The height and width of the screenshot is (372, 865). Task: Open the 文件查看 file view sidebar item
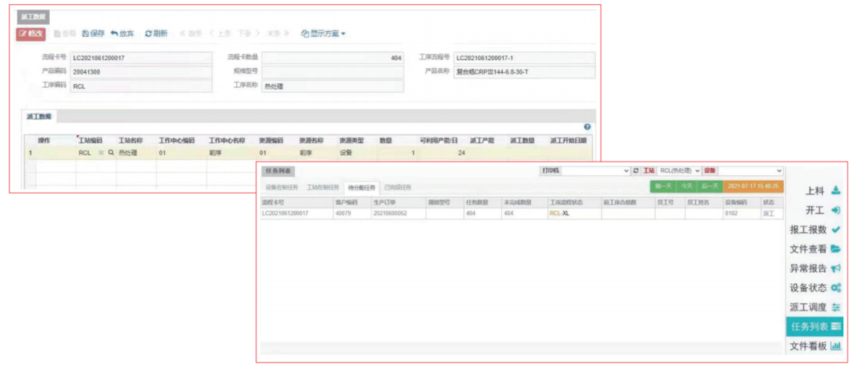(x=815, y=249)
